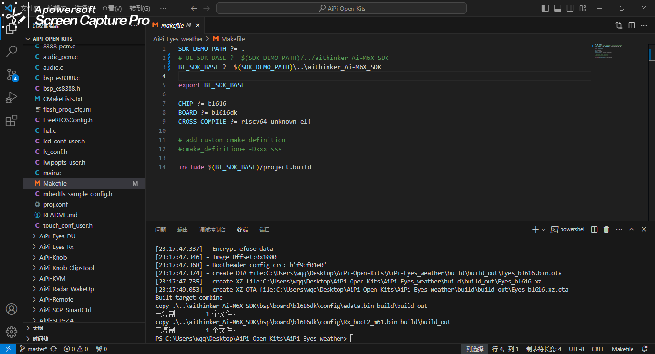Expand the AiPi-Eyes-Rx folder

[x=84, y=247]
